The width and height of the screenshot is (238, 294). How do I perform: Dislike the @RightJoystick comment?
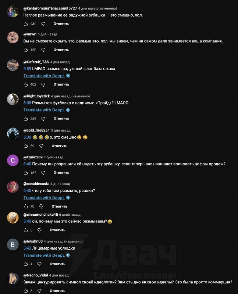43,119
